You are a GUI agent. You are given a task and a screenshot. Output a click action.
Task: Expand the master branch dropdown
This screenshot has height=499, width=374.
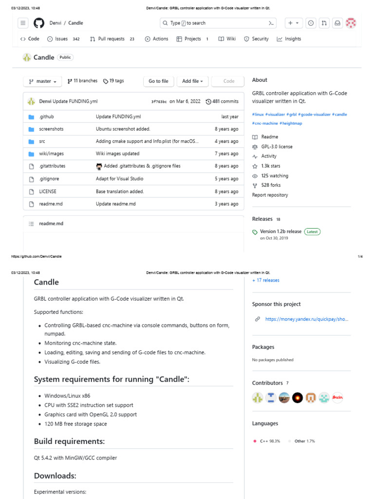click(43, 81)
